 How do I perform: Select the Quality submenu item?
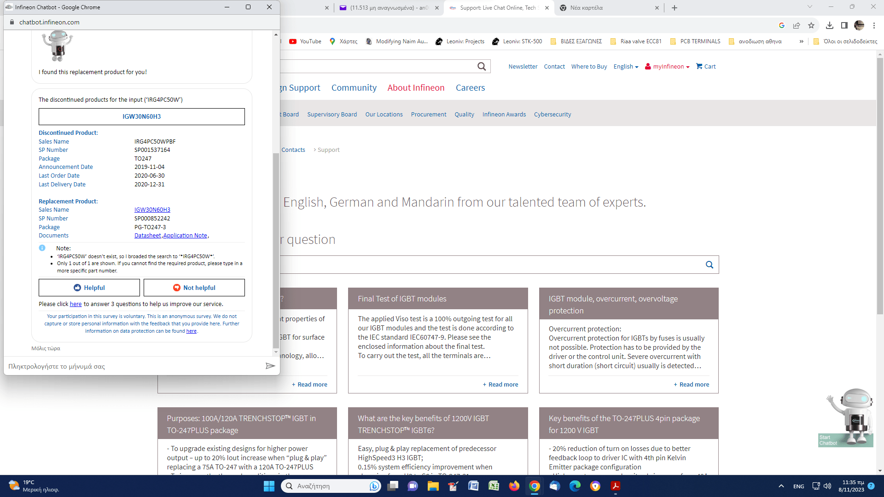[x=464, y=115]
